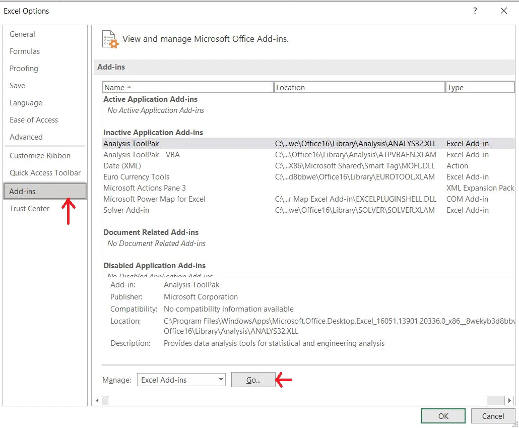
Task: Click the Add-ins gear document icon
Action: pyautogui.click(x=110, y=39)
